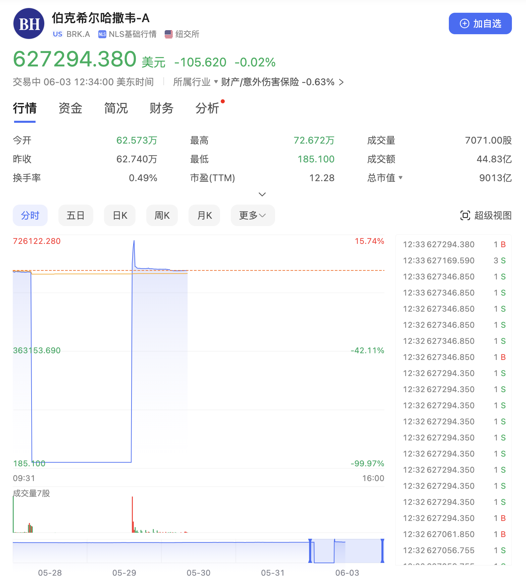
Task: Click the 总市值 value 9013亿
Action: click(495, 178)
